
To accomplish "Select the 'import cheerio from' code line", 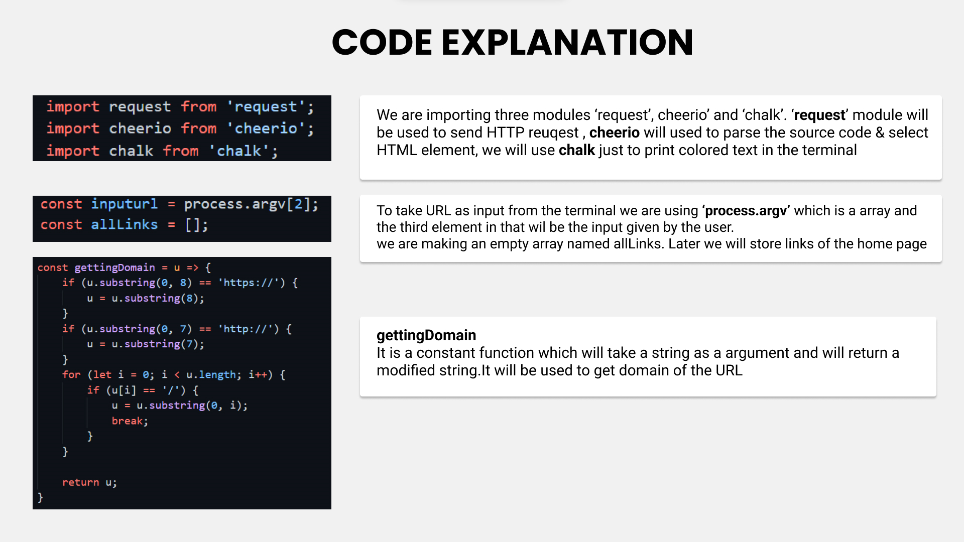I will click(180, 128).
